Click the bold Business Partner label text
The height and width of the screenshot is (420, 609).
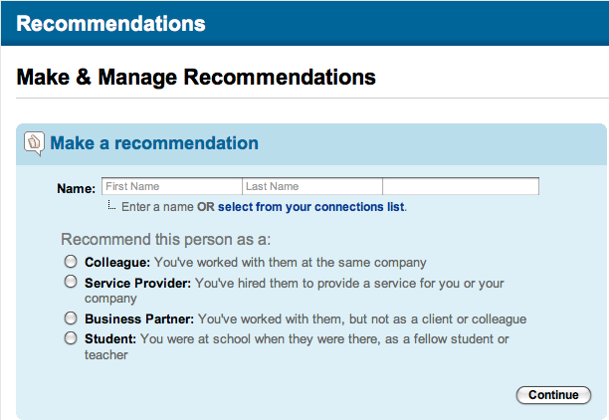click(139, 319)
